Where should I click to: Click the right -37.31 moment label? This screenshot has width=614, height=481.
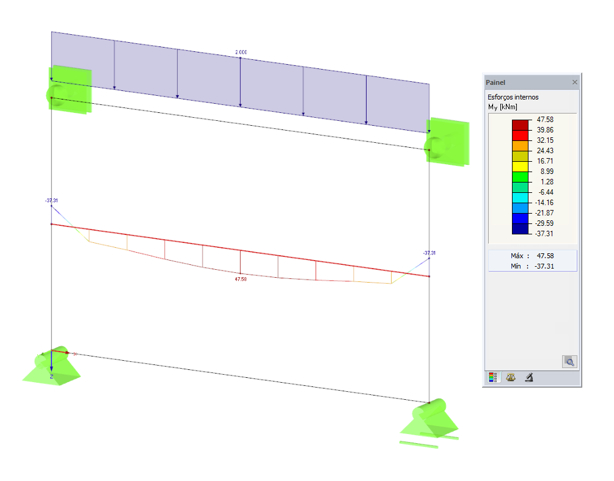pyautogui.click(x=429, y=253)
